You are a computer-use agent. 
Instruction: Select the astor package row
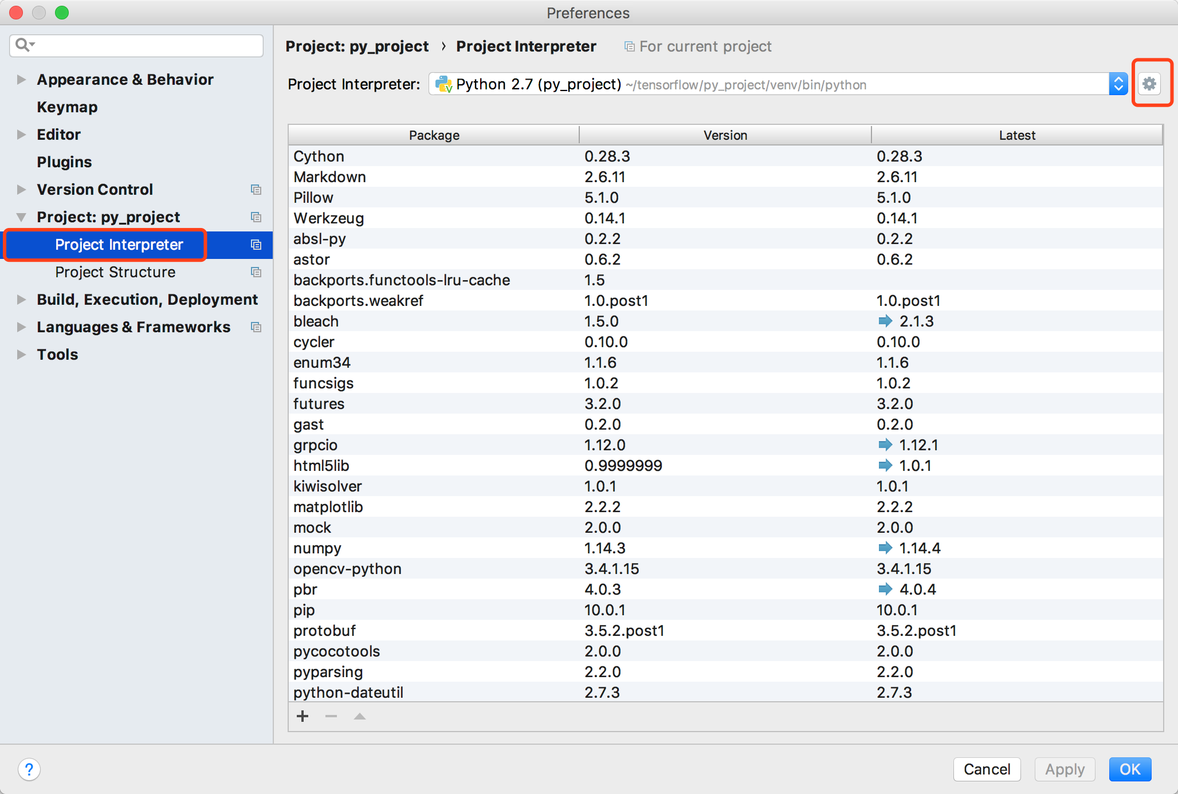725,259
